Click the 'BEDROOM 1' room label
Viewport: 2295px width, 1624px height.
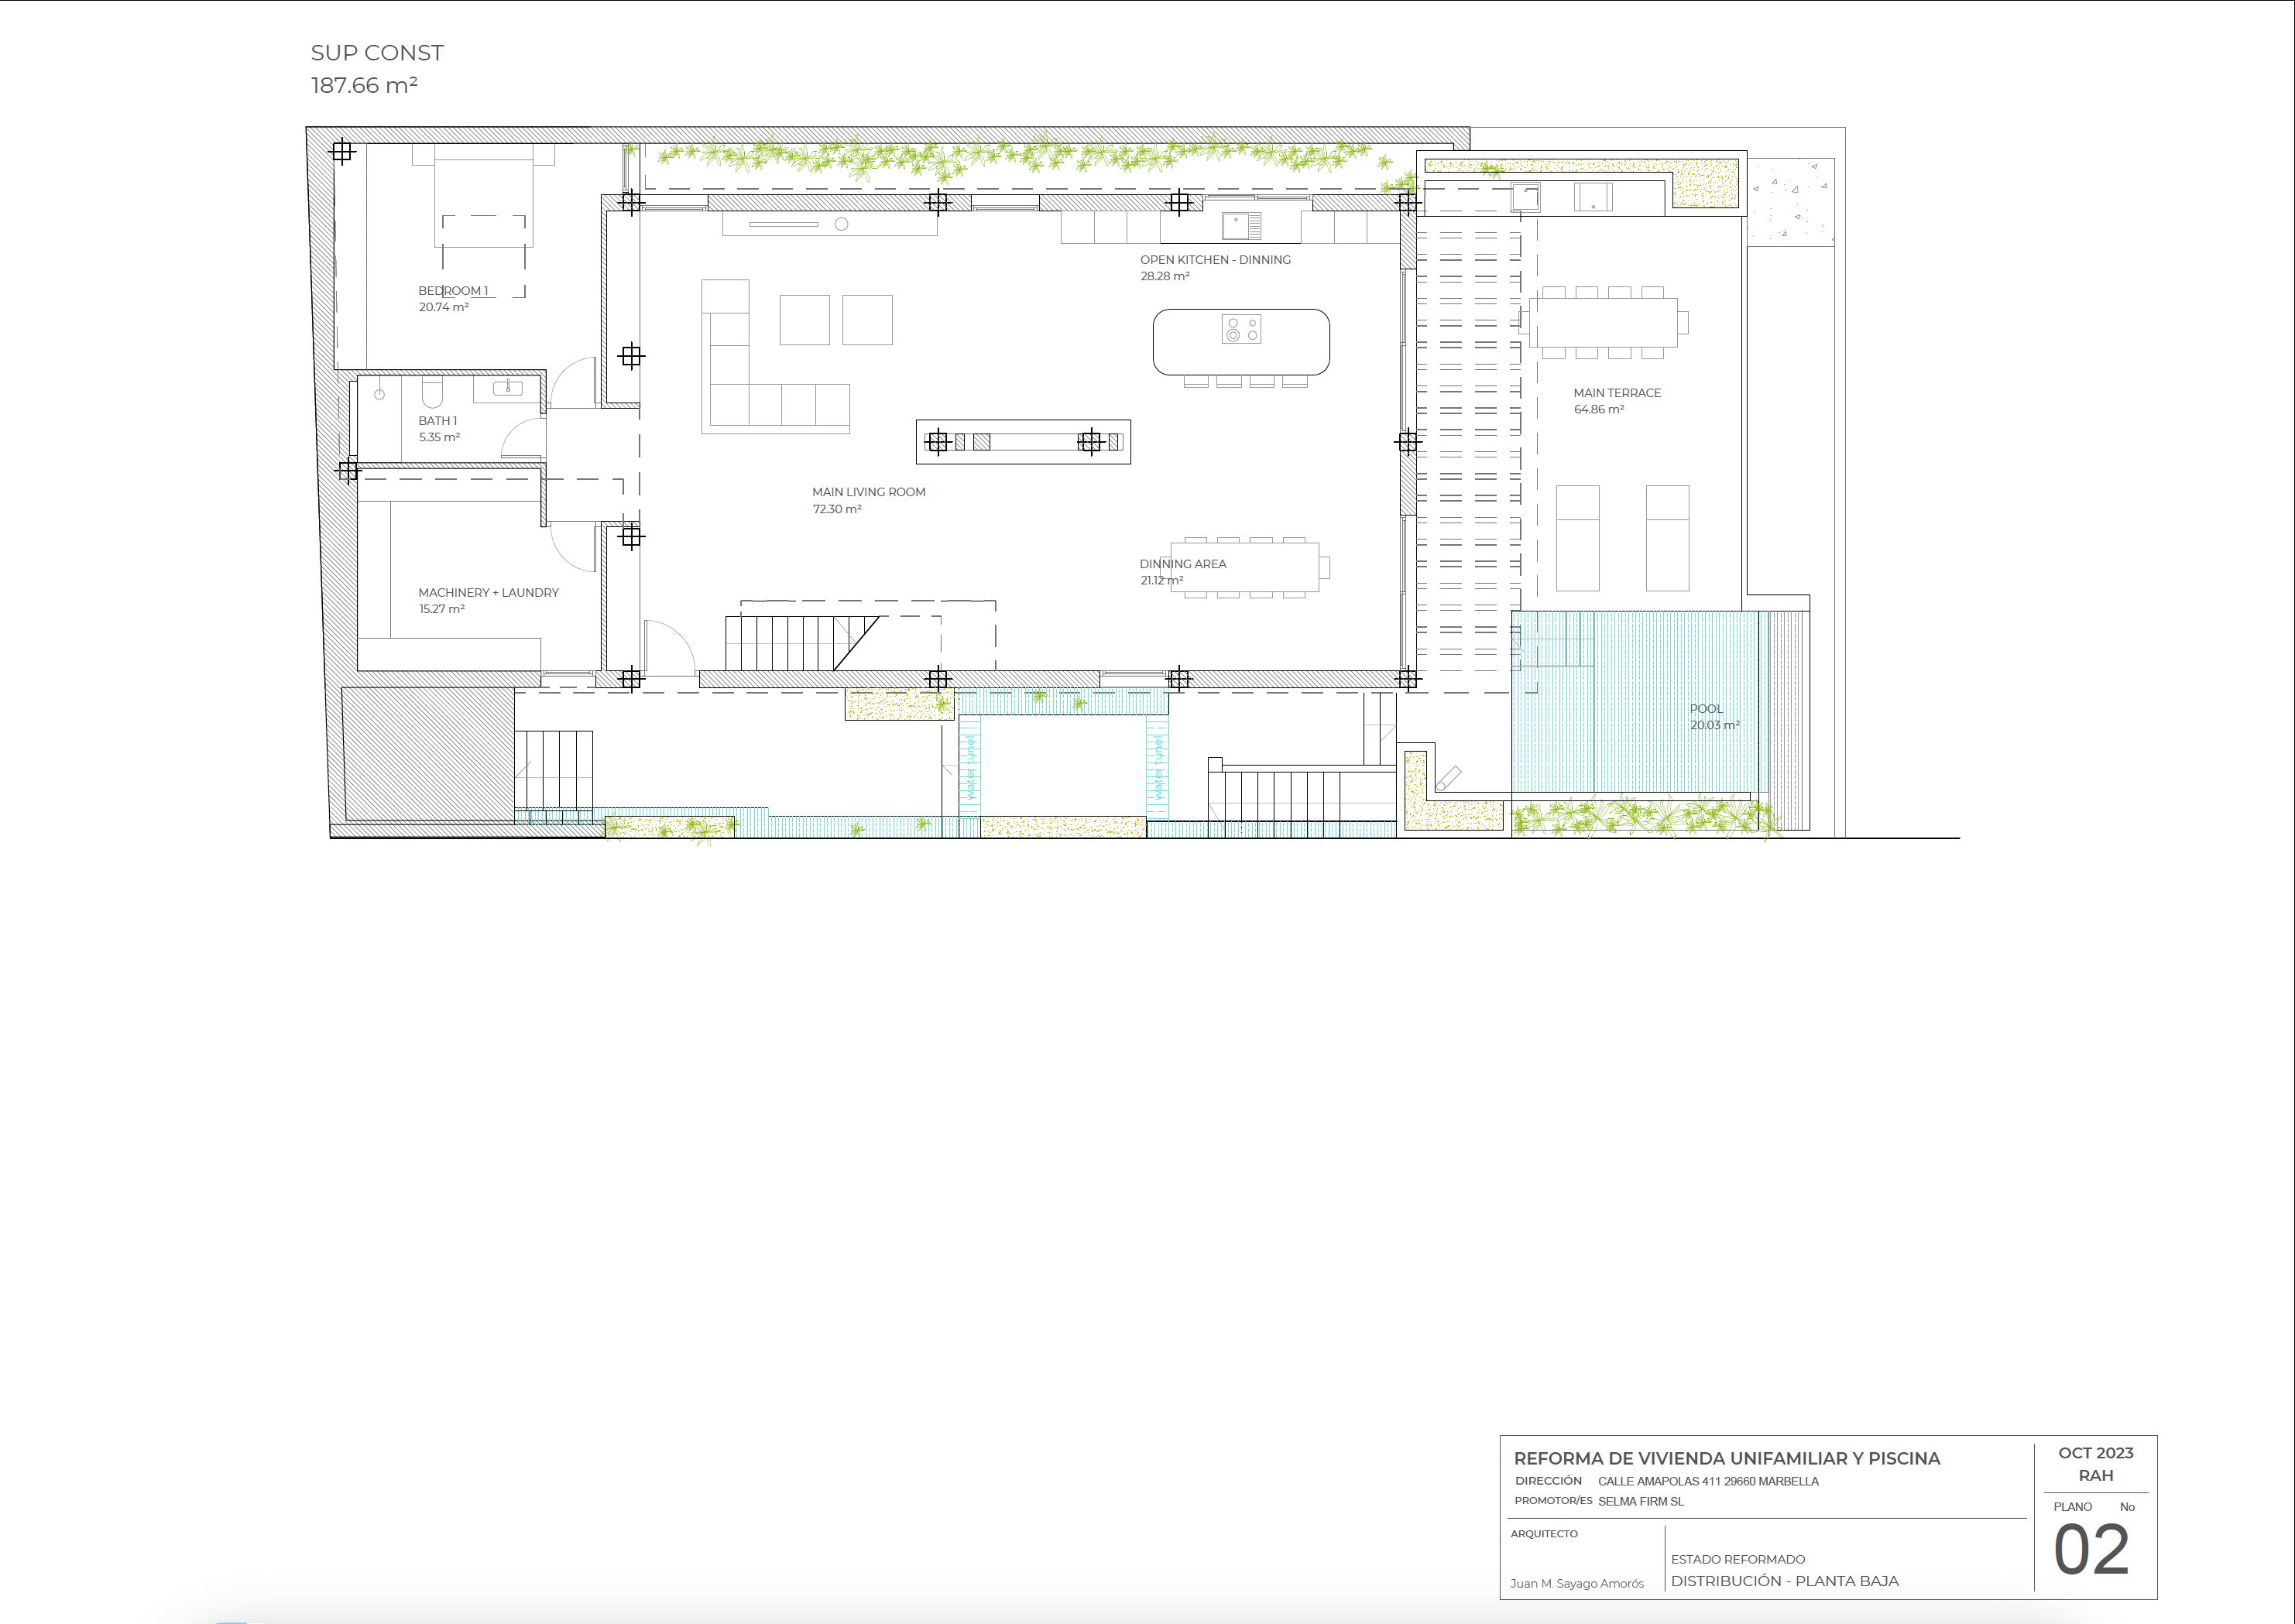[453, 291]
